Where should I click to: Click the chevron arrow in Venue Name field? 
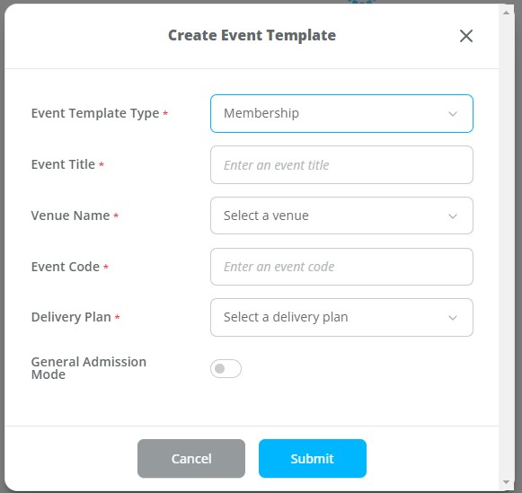pyautogui.click(x=453, y=216)
